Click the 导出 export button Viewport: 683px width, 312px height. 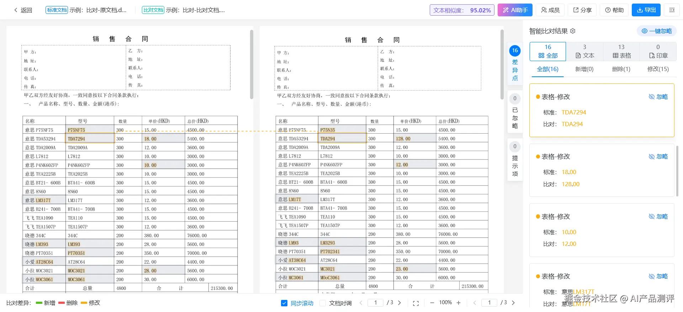click(x=646, y=10)
